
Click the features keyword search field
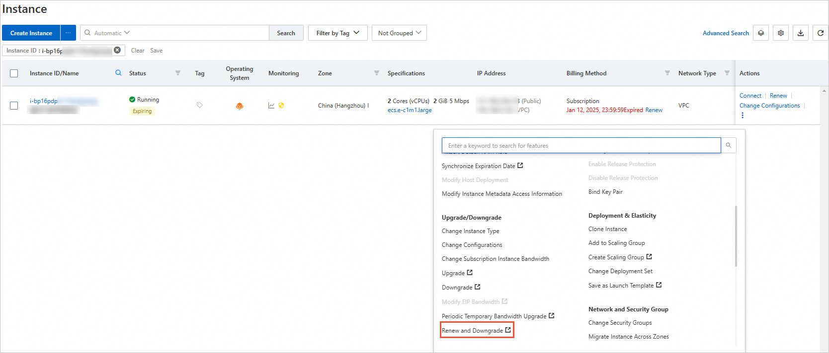point(580,146)
